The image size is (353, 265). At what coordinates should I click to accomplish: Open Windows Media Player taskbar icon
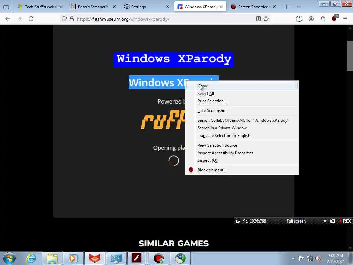(x=73, y=258)
